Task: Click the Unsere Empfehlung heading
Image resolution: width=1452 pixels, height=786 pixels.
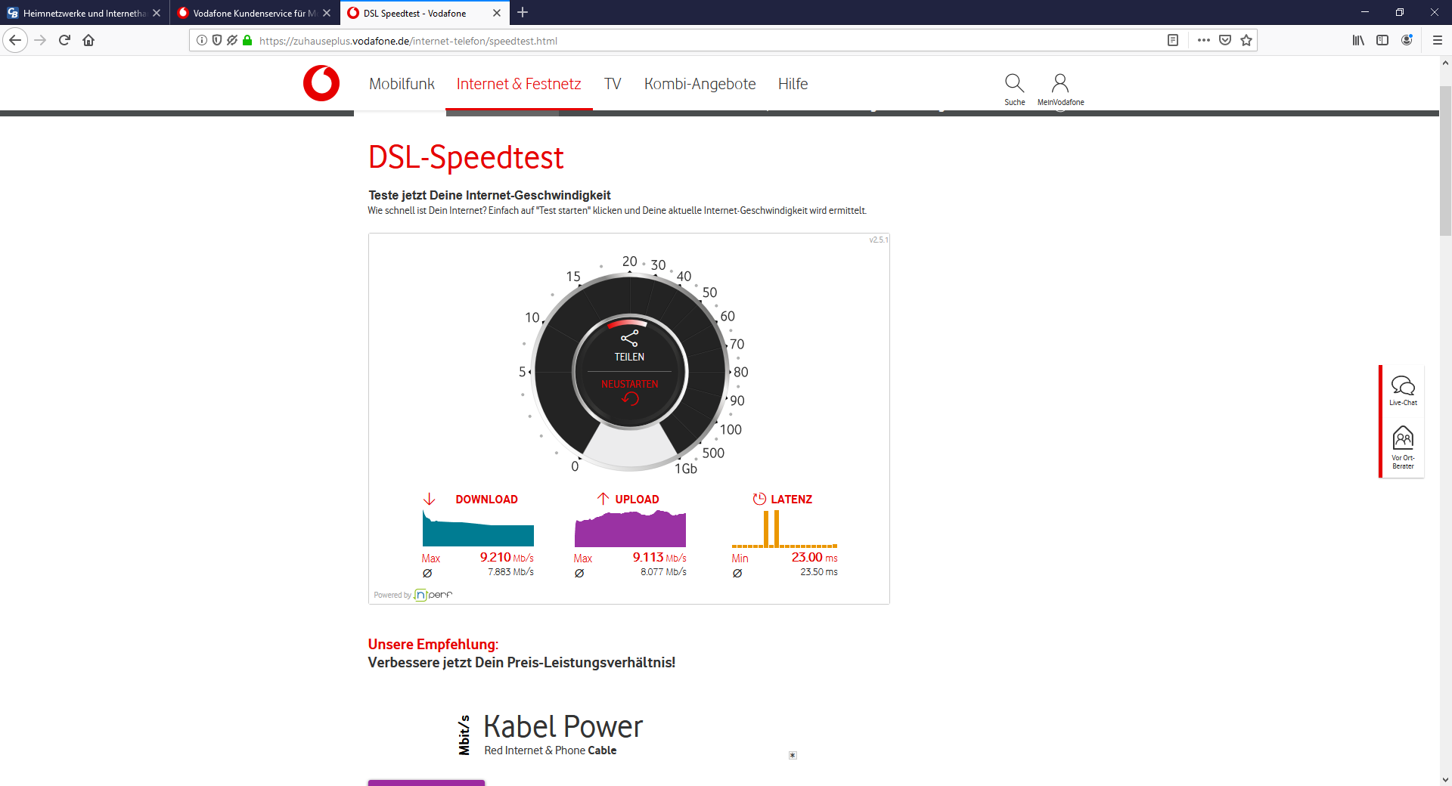Action: (433, 645)
